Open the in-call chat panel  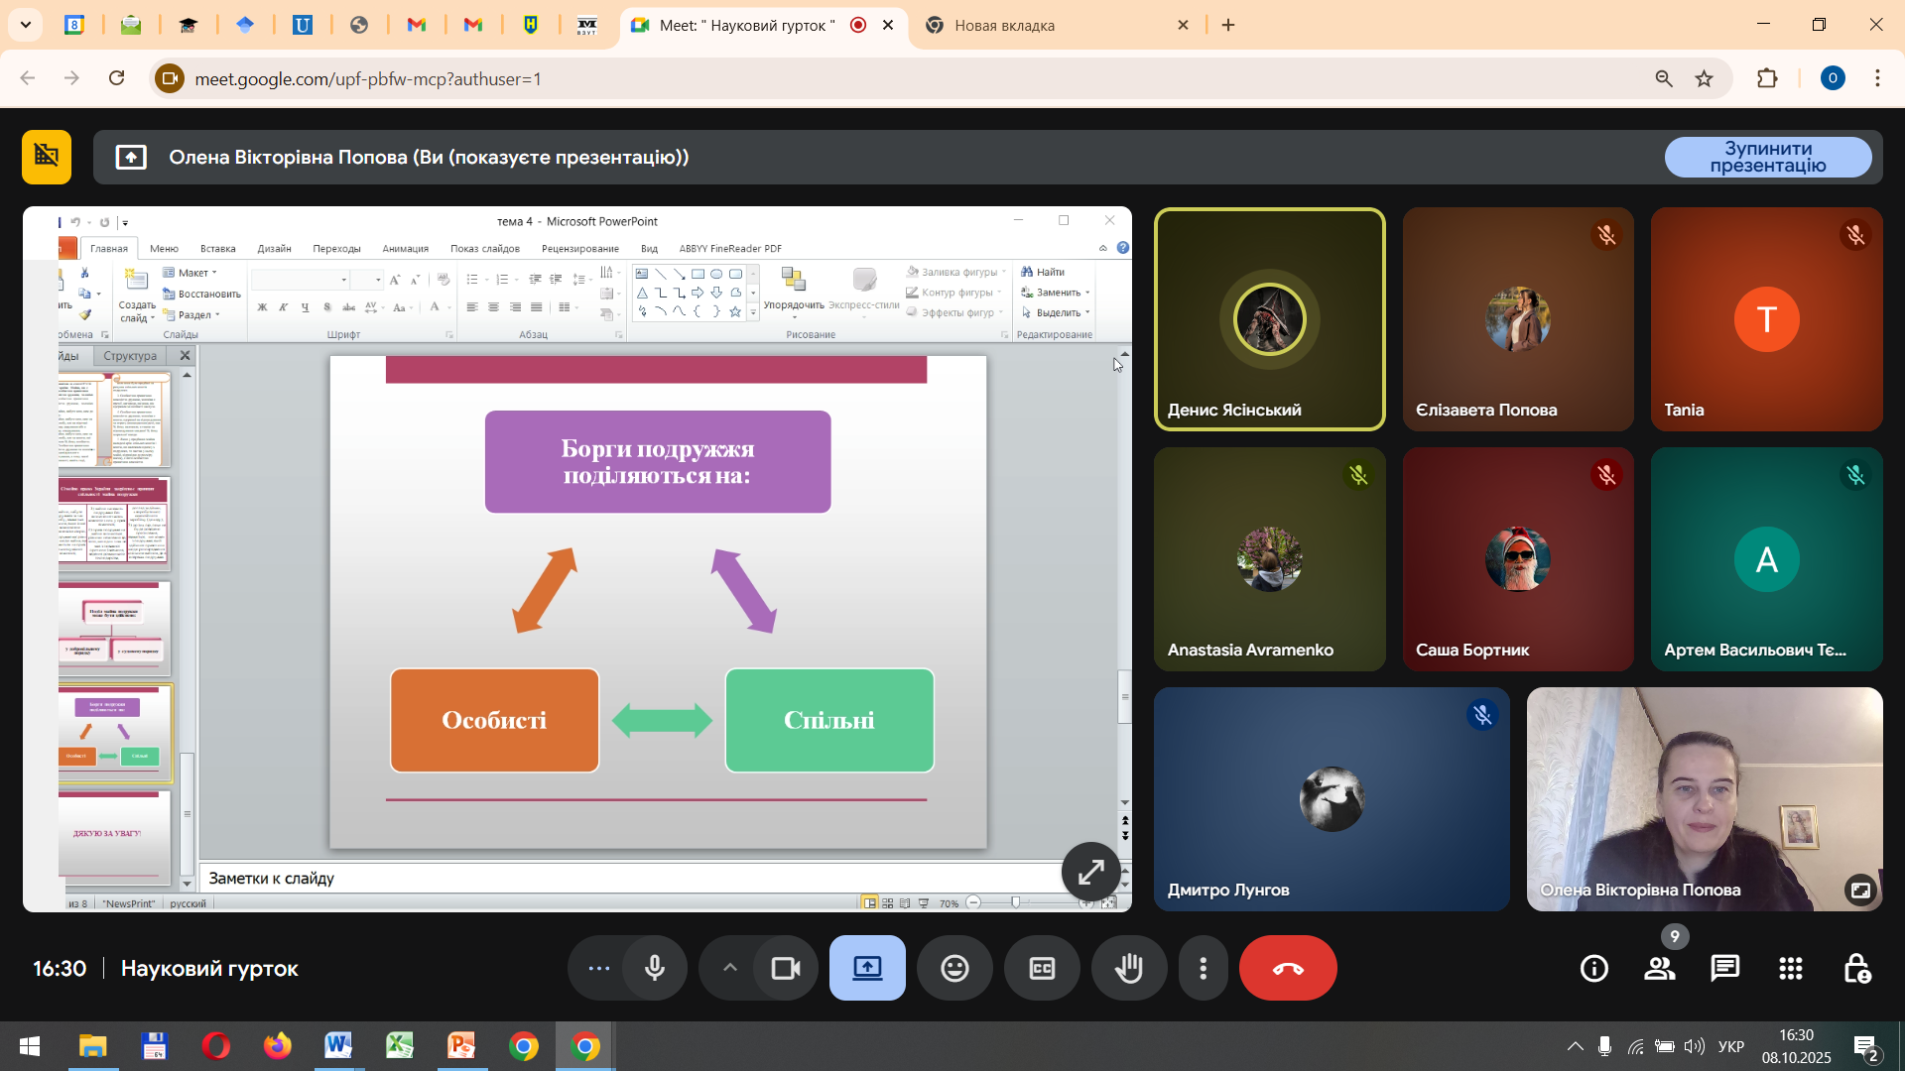(x=1725, y=969)
